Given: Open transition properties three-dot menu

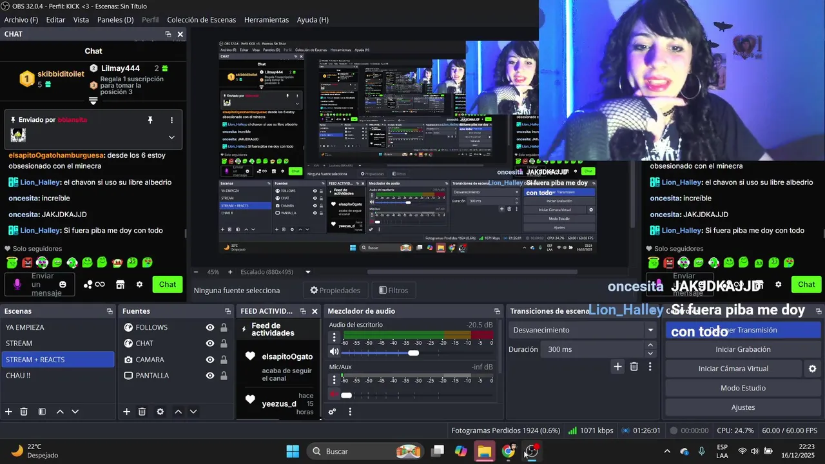Looking at the screenshot, I should click(x=650, y=367).
